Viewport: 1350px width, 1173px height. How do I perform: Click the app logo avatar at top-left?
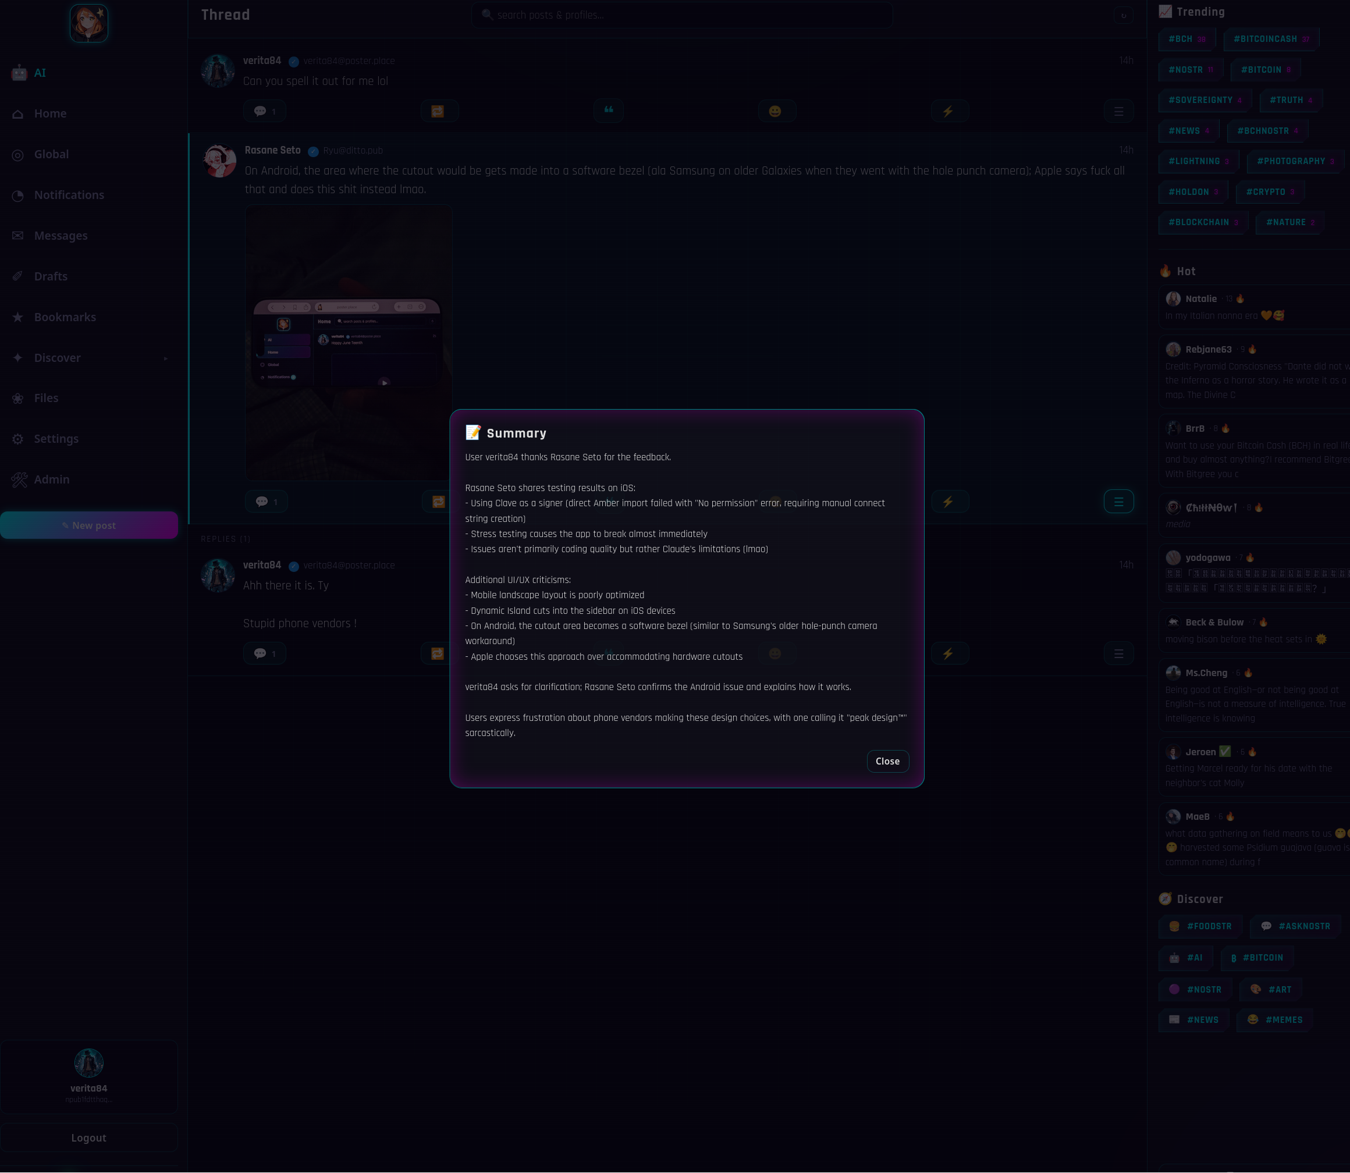[89, 23]
